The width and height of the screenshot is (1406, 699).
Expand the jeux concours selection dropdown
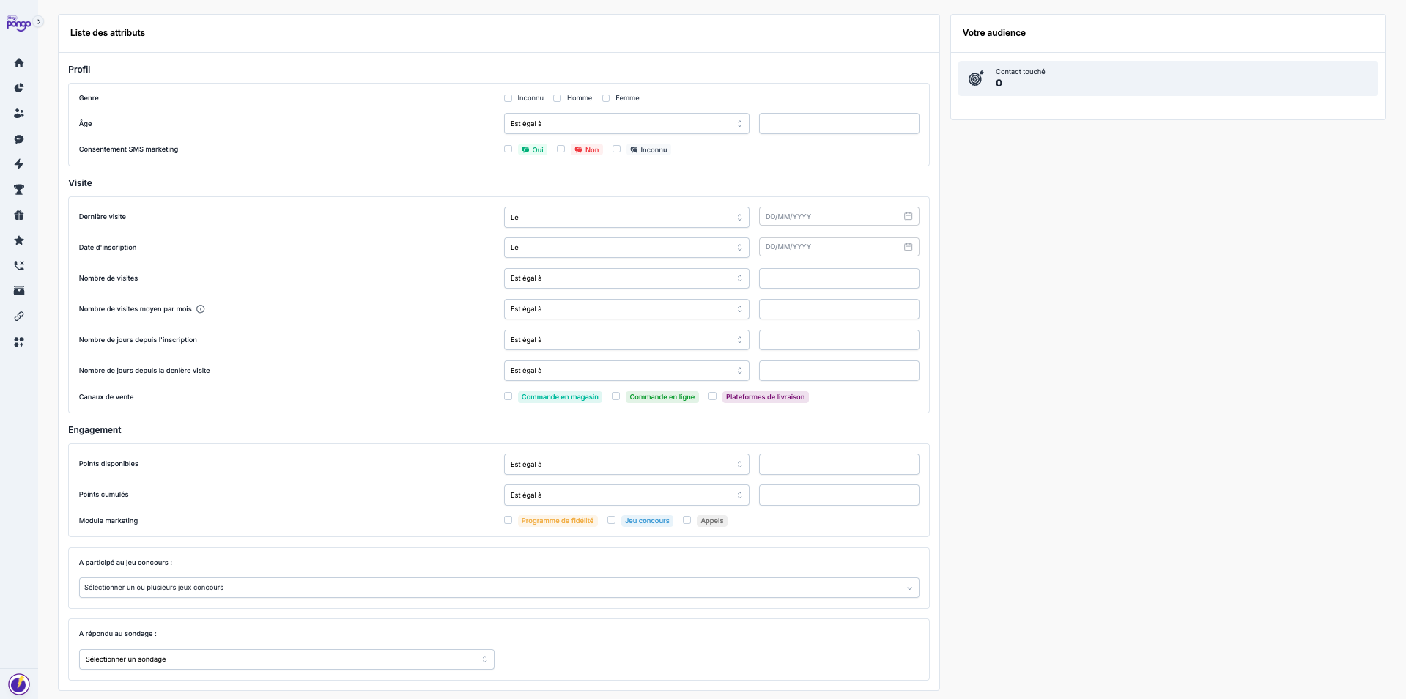pos(498,588)
